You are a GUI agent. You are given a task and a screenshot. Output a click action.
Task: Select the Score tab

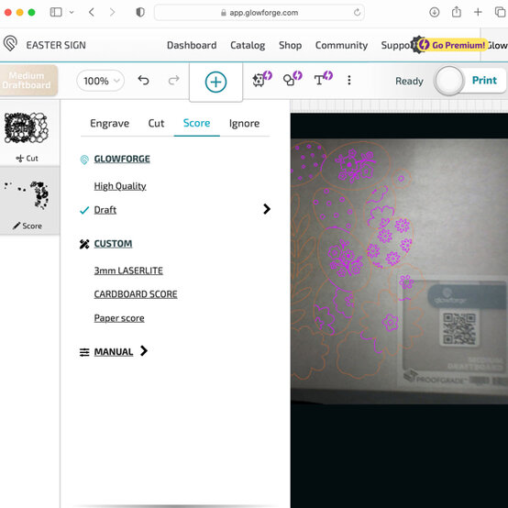(x=196, y=123)
